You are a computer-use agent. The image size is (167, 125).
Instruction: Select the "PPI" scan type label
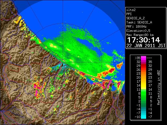pos(129,14)
